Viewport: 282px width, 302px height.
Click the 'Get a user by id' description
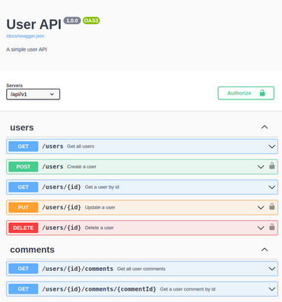[x=102, y=187]
